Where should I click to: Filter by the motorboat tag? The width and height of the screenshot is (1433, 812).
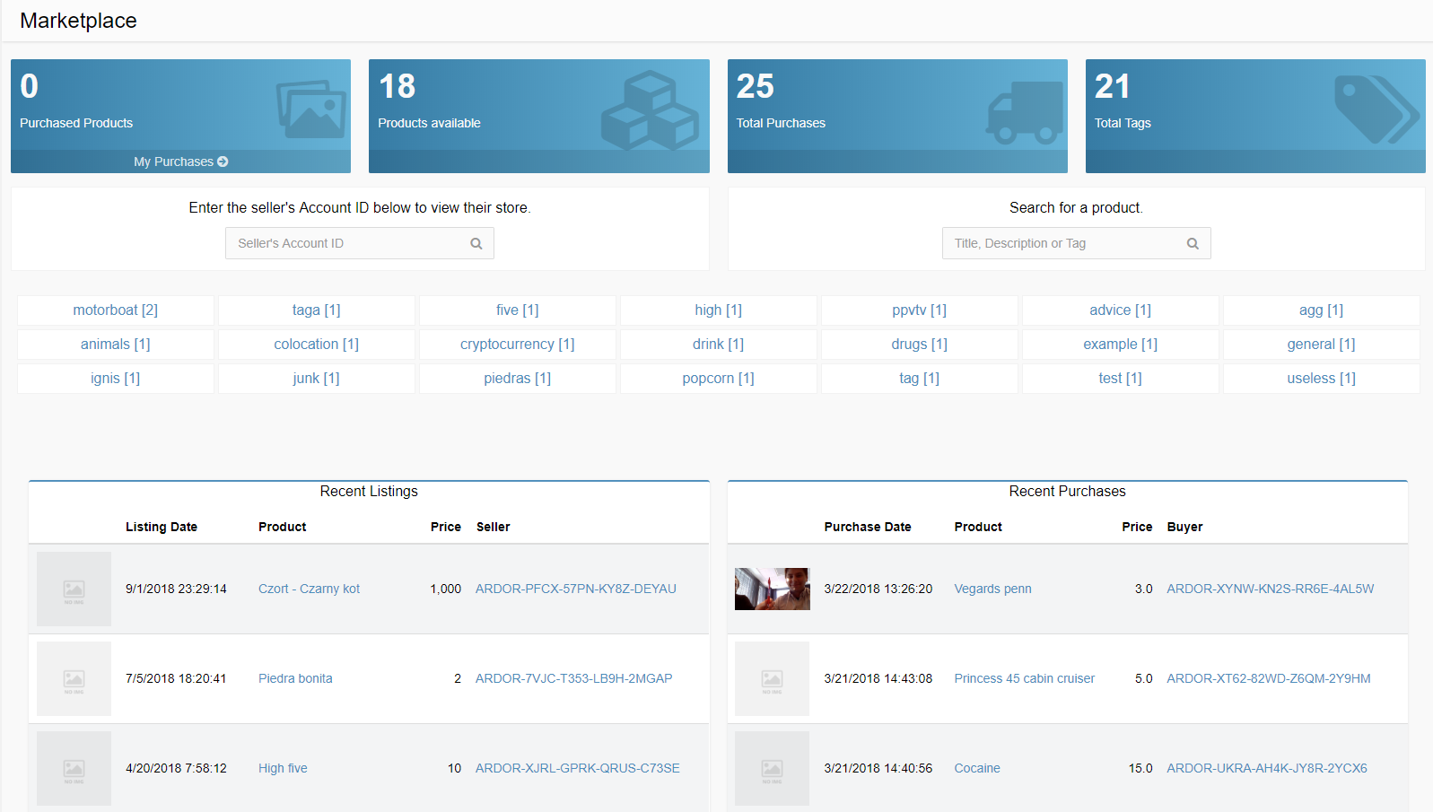point(116,310)
